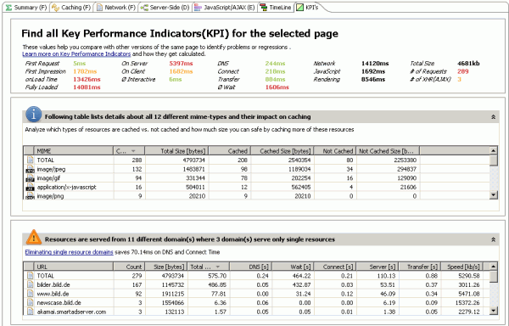Click the domains table scroll down arrow
The height and width of the screenshot is (326, 509).
tap(493, 311)
